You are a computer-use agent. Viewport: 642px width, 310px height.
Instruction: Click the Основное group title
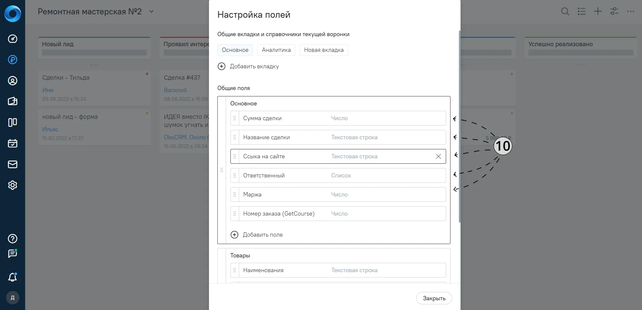point(244,103)
